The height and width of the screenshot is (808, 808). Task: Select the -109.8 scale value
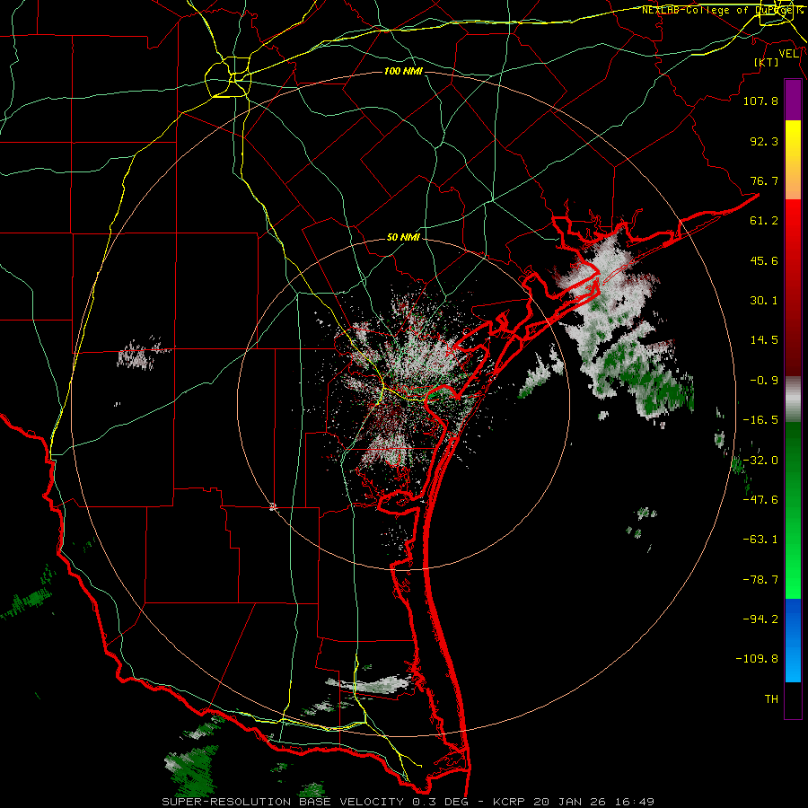[757, 659]
